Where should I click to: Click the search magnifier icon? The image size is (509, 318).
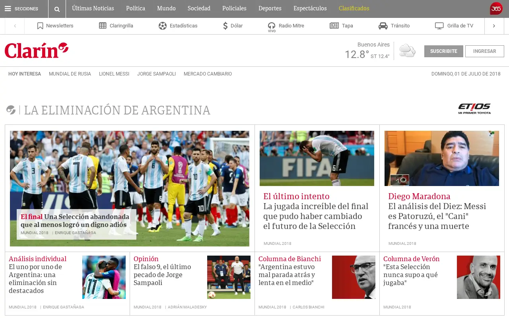(57, 9)
